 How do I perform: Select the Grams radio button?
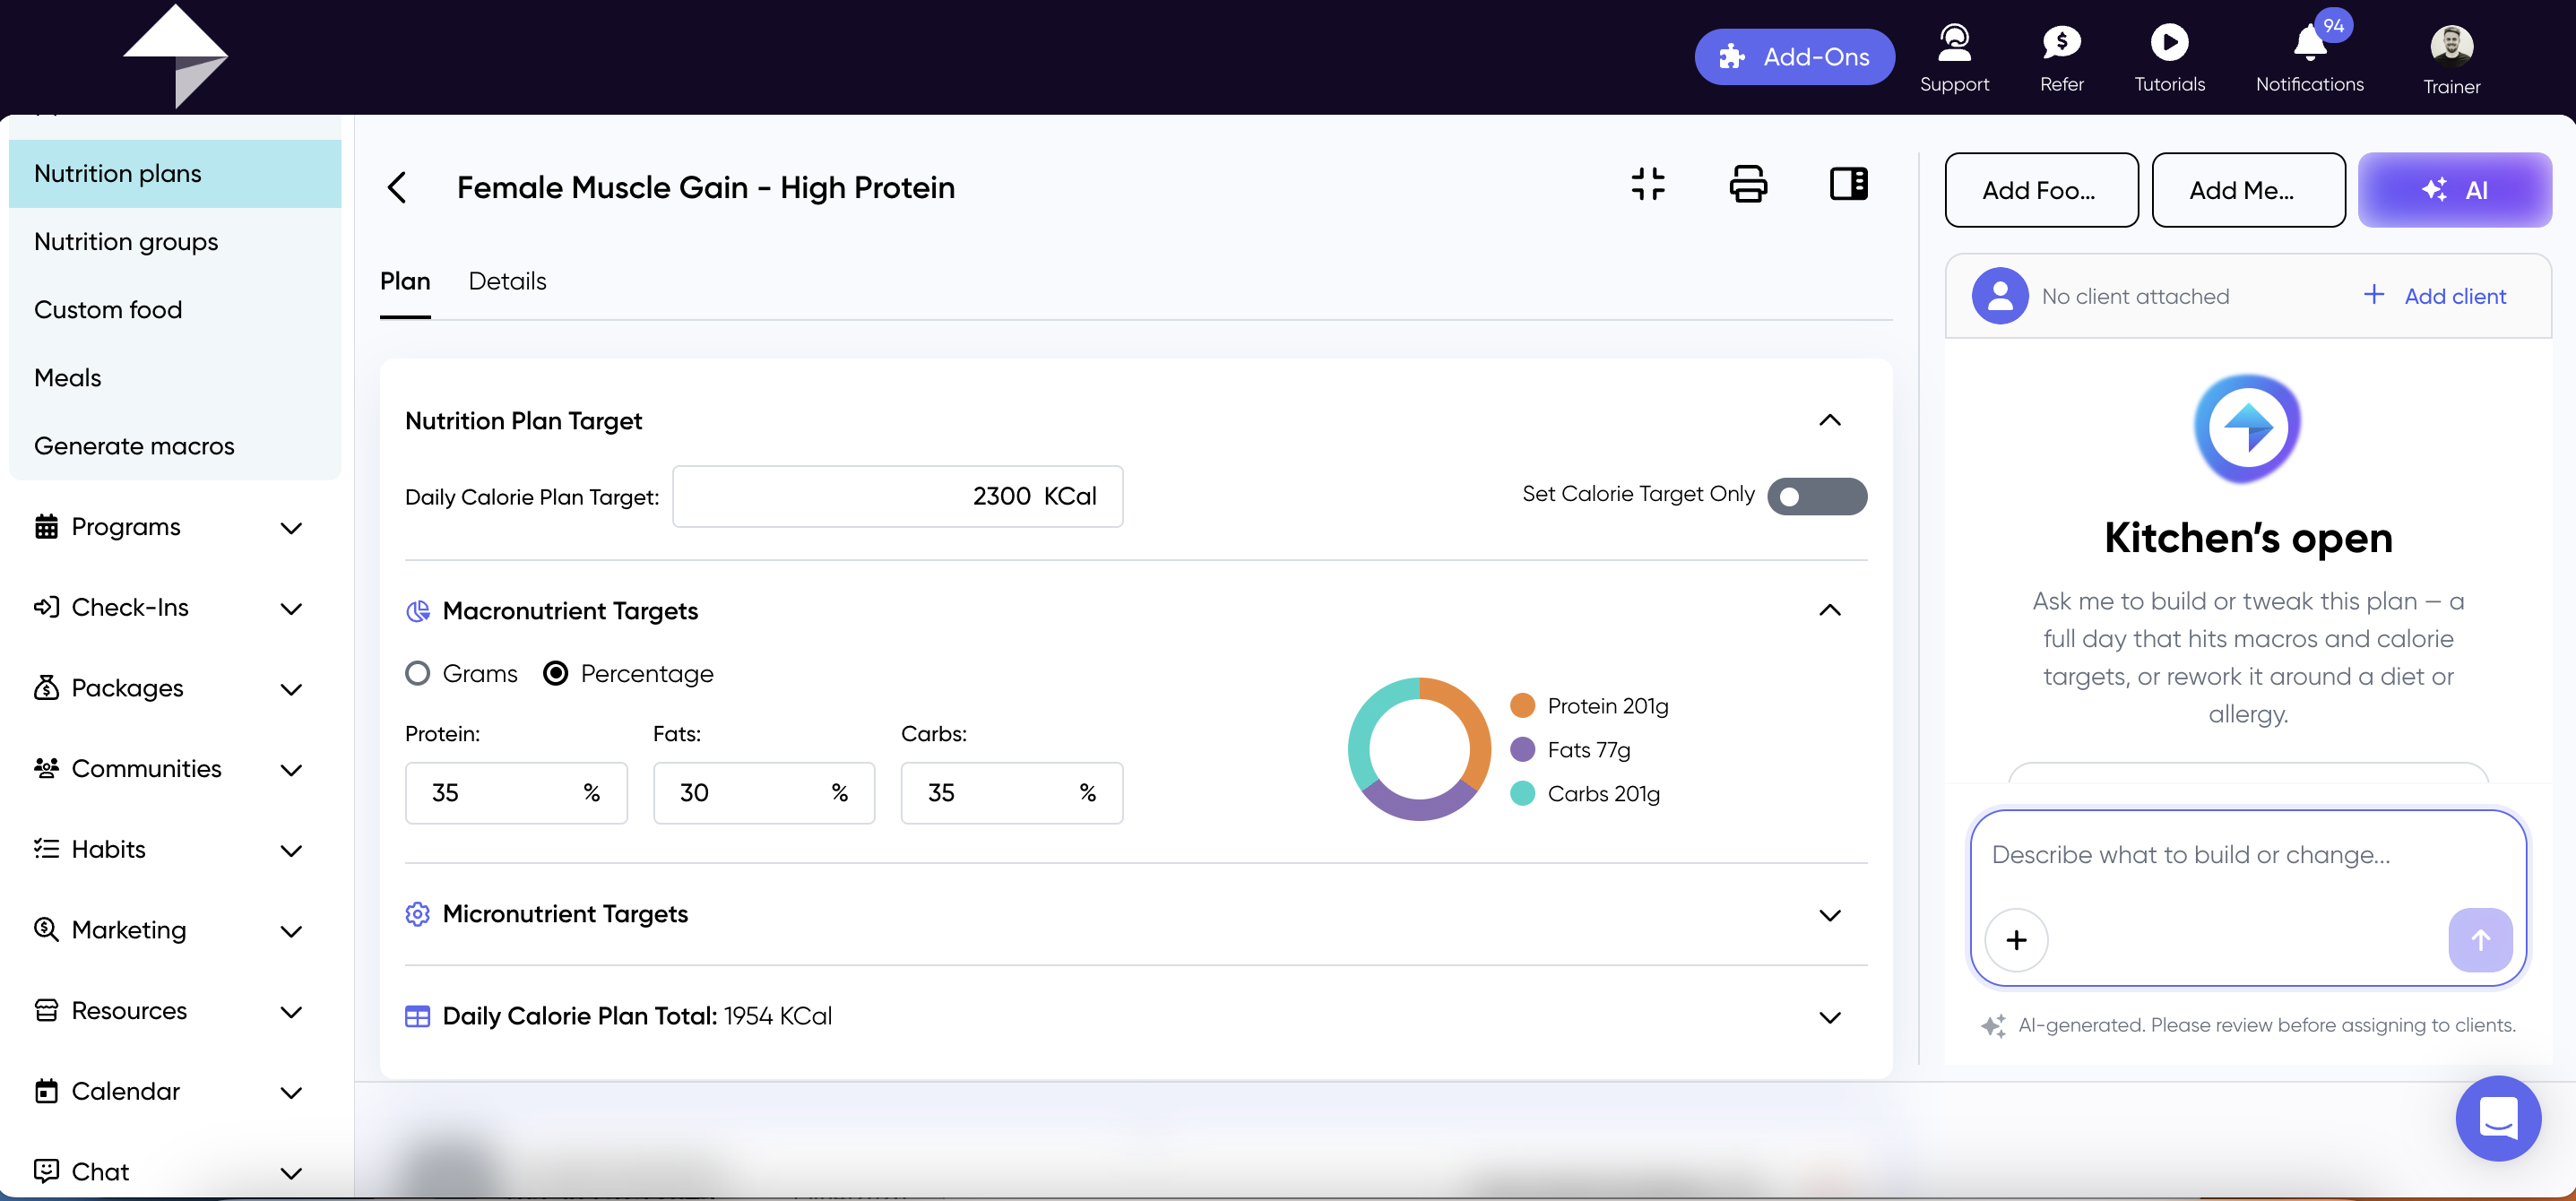coord(417,673)
